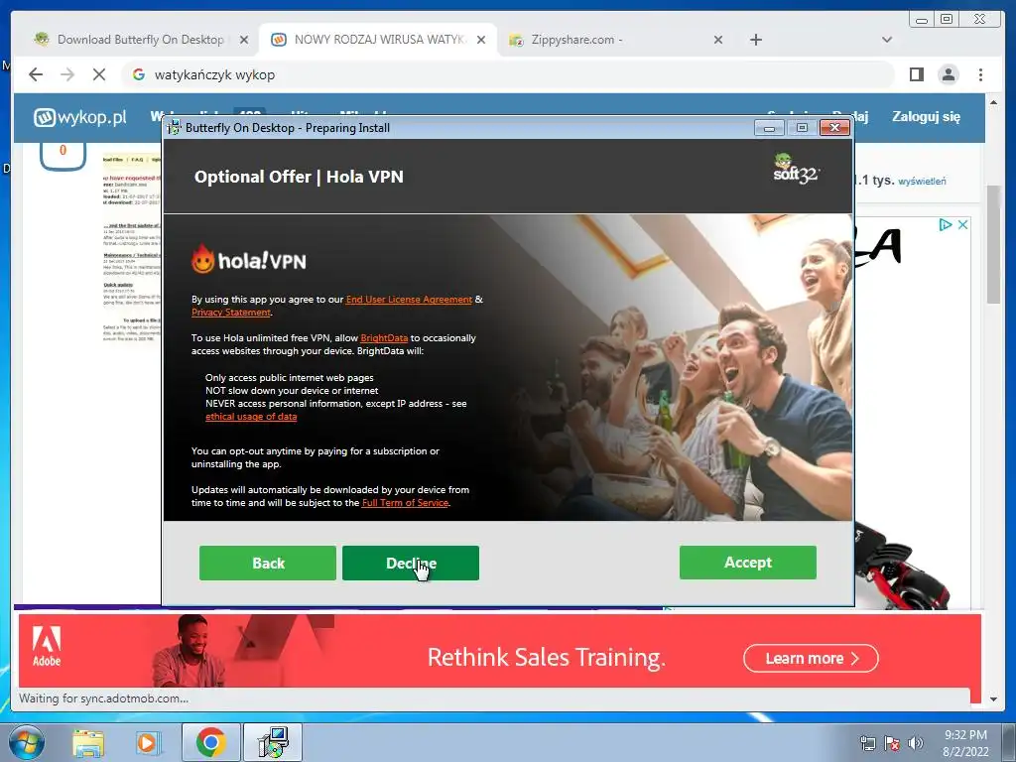Open the AdChoices icon on the side ad

[x=946, y=224]
